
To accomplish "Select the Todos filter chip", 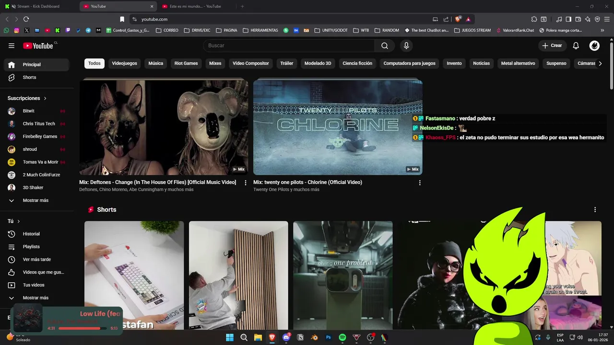I will pyautogui.click(x=94, y=63).
